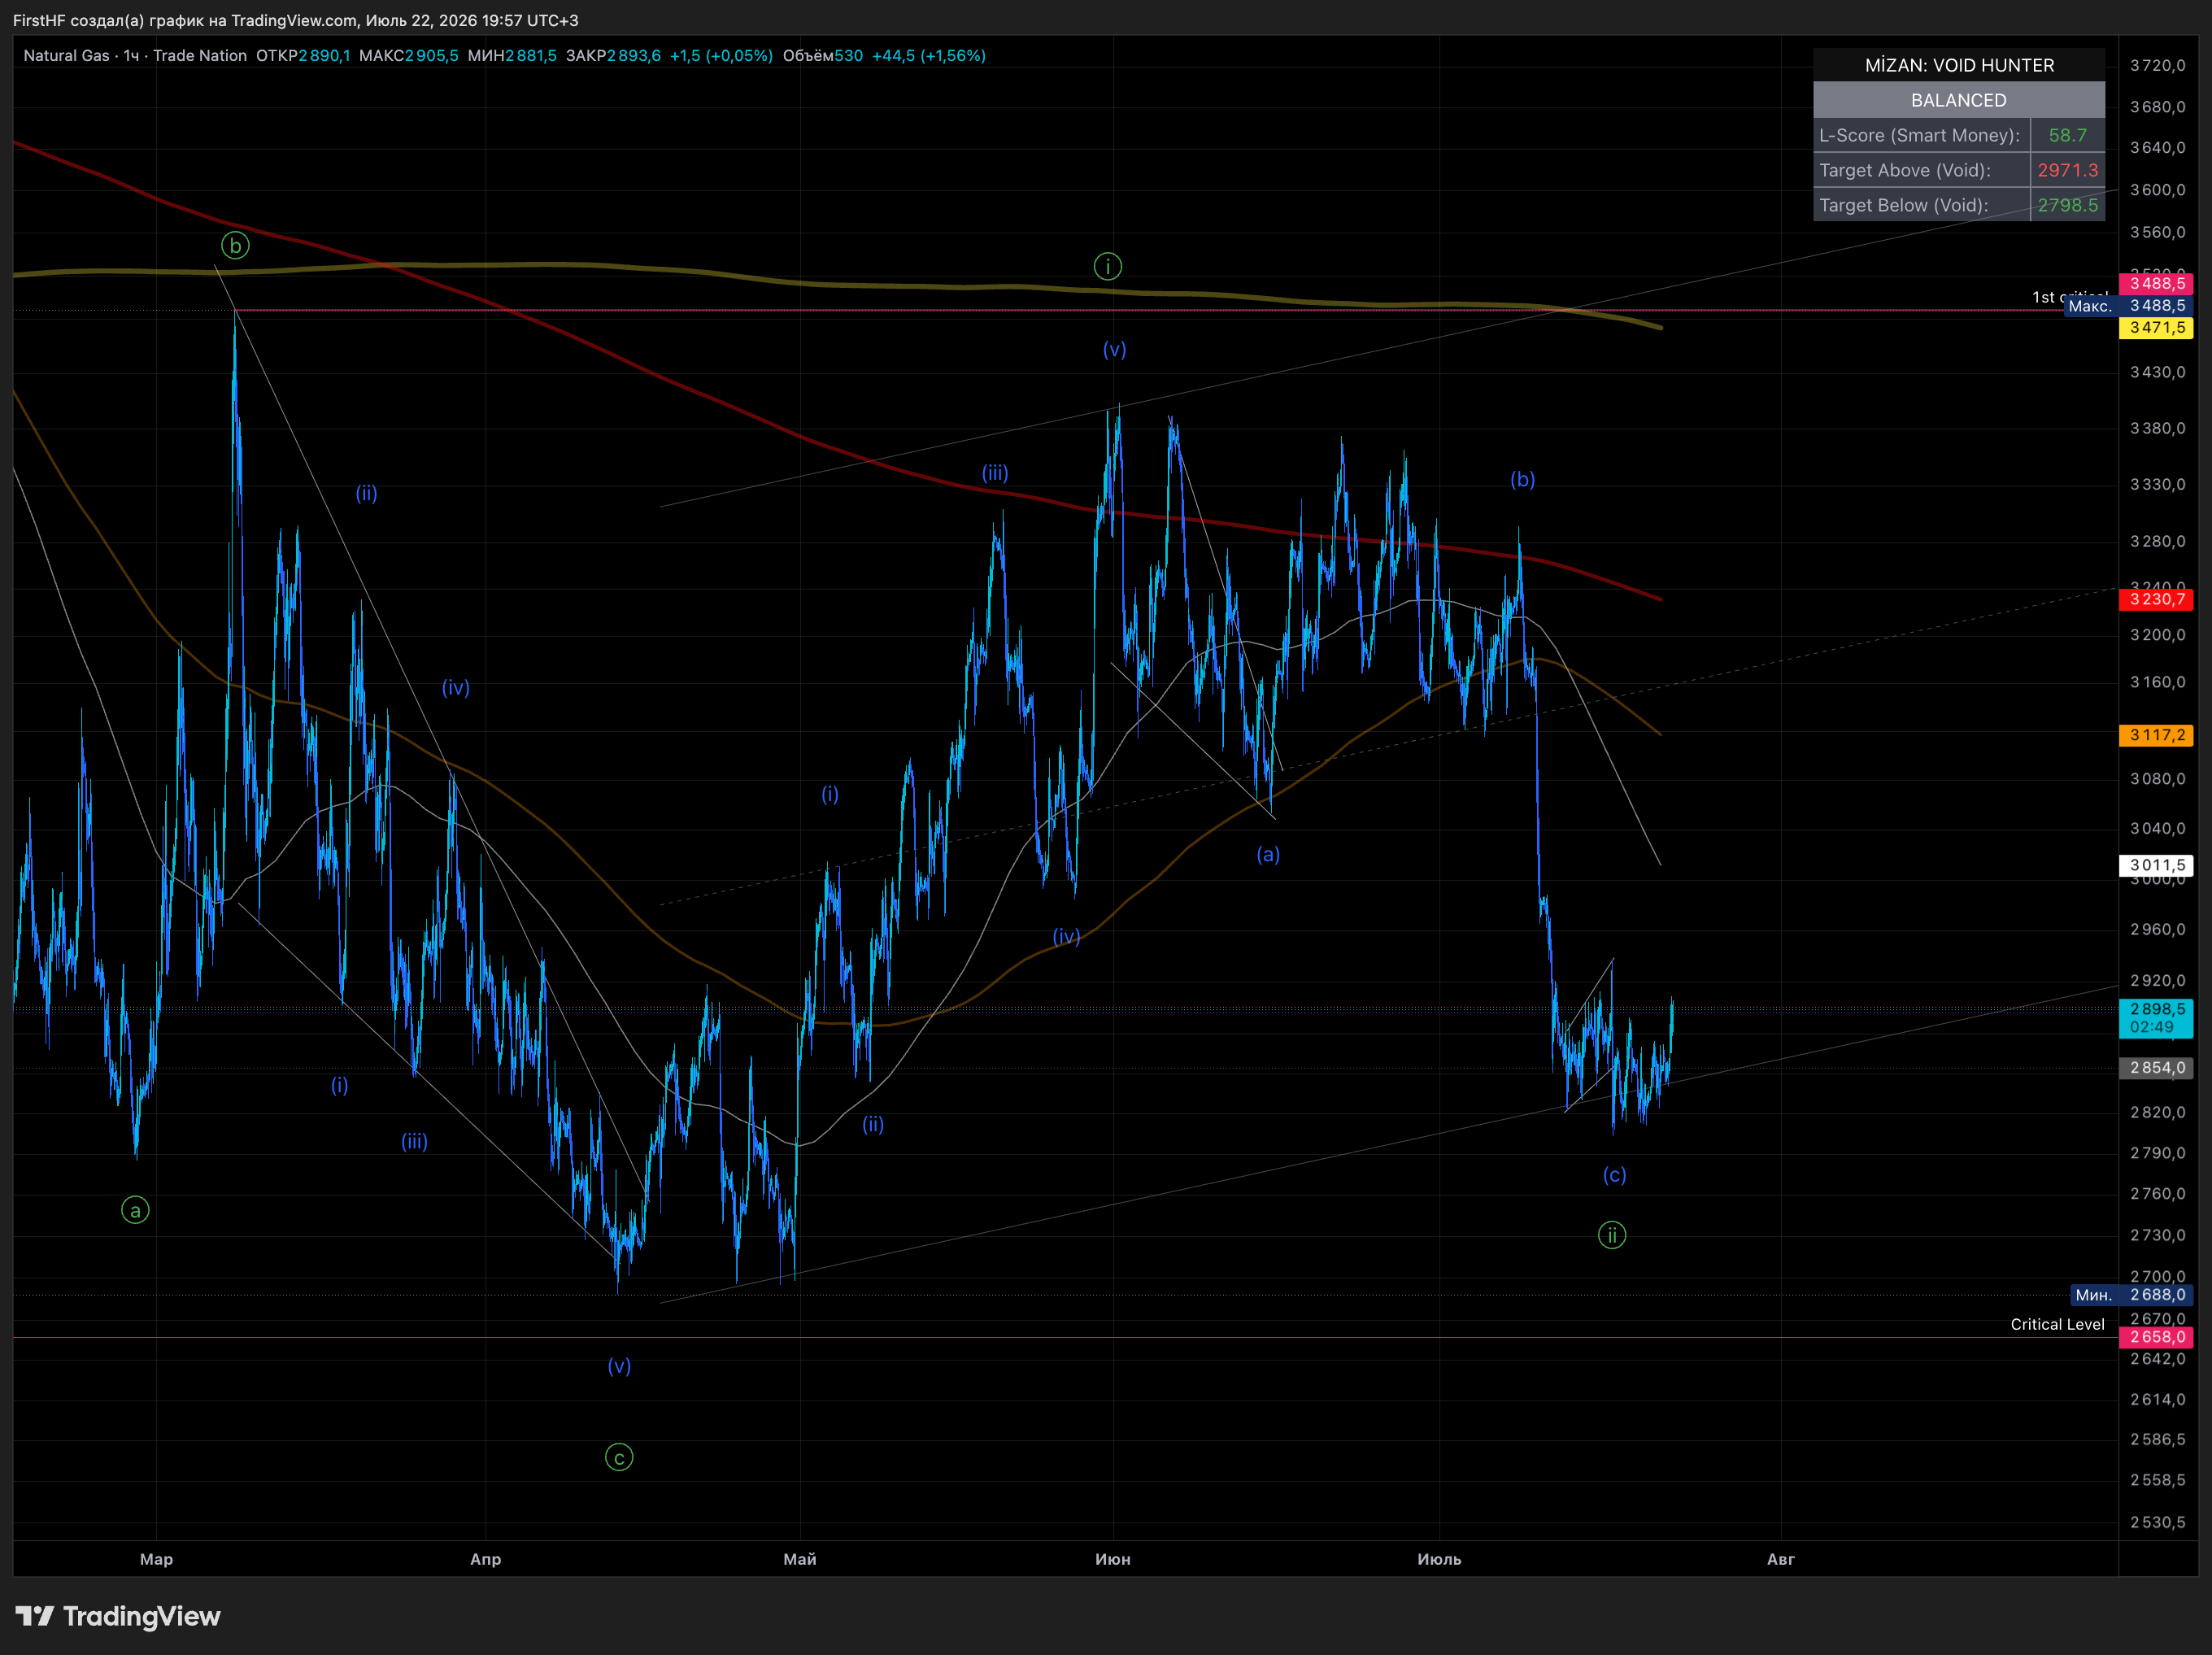Click the green circled 'a' wave label
Image resolution: width=2212 pixels, height=1655 pixels.
pyautogui.click(x=135, y=1210)
